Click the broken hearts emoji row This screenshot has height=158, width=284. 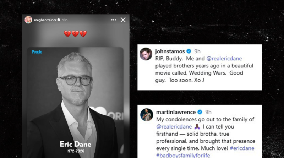click(75, 34)
